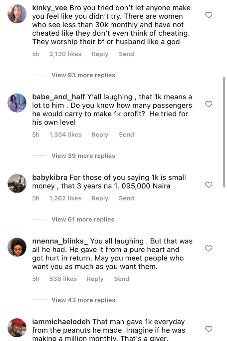Like kinky_vee's comment with the heart
Viewport: 227px width, 341px height.
click(x=209, y=15)
